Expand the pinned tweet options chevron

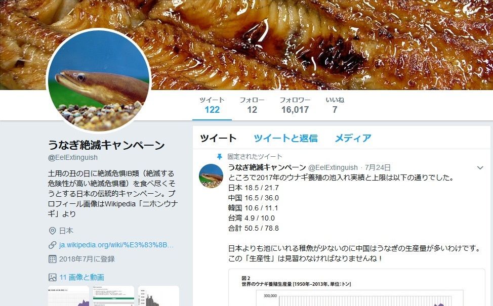tap(480, 168)
